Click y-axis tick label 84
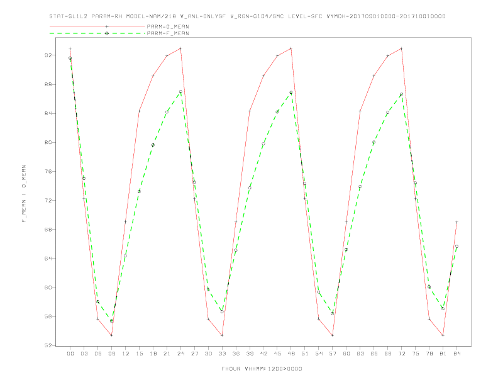498x385 pixels. coord(48,113)
